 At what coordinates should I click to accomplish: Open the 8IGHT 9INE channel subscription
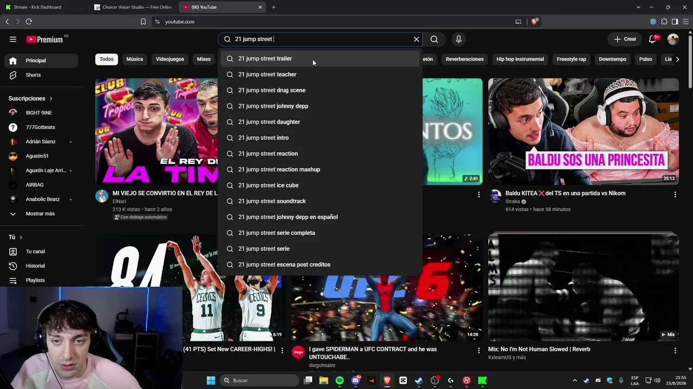click(x=42, y=113)
